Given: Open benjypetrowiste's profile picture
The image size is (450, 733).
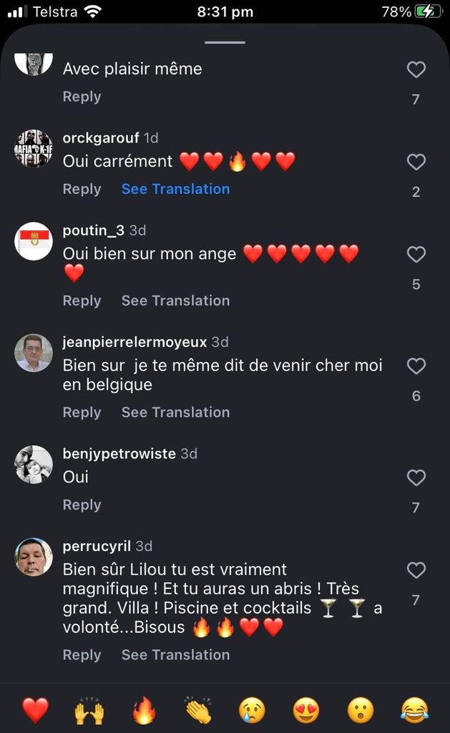Looking at the screenshot, I should (34, 465).
